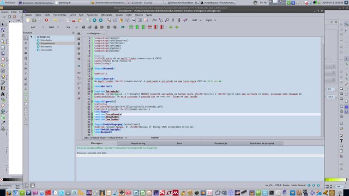The height and width of the screenshot is (196, 349).
Task: Select Inkscape's text tool (A icon)
Action: [x=3, y=94]
